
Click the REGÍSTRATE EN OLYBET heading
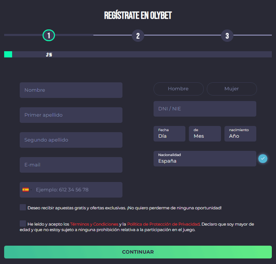pos(138,15)
